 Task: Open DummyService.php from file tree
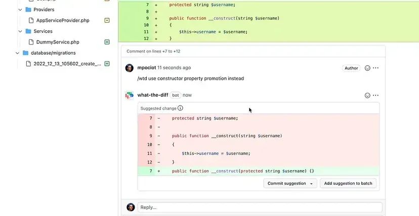(x=57, y=42)
